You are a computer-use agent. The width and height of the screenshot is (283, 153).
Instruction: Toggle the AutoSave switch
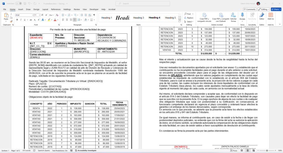19,3
